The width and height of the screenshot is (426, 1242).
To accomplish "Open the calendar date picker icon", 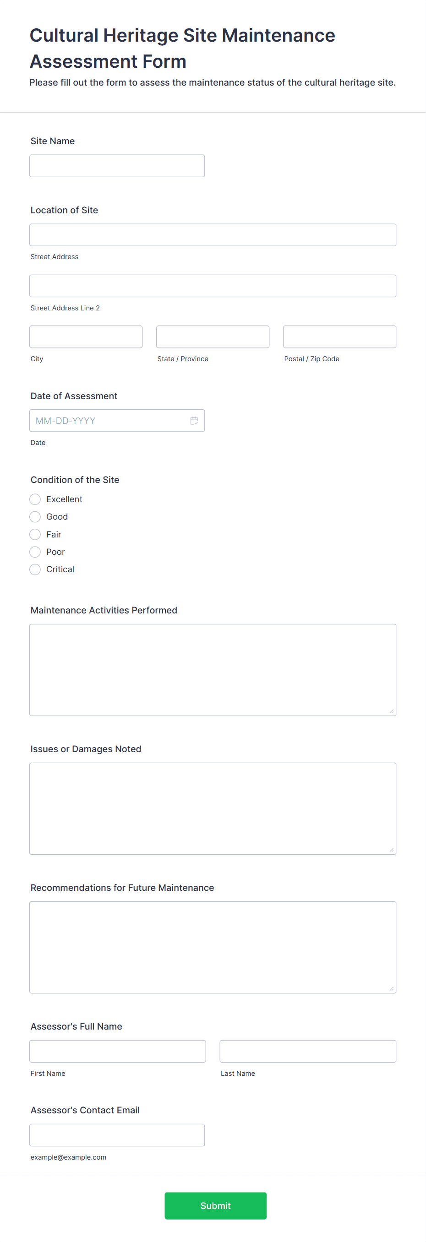I will [x=194, y=420].
